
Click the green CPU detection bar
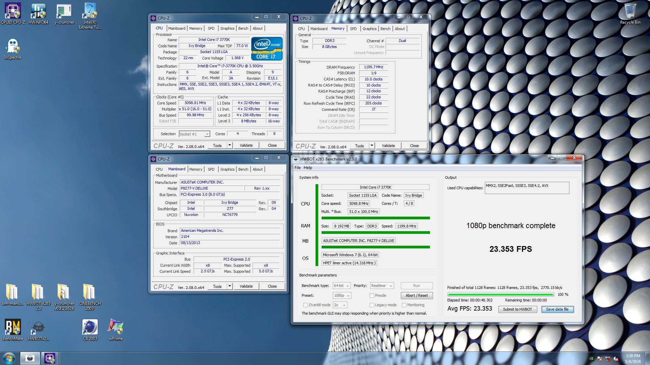tap(375, 218)
